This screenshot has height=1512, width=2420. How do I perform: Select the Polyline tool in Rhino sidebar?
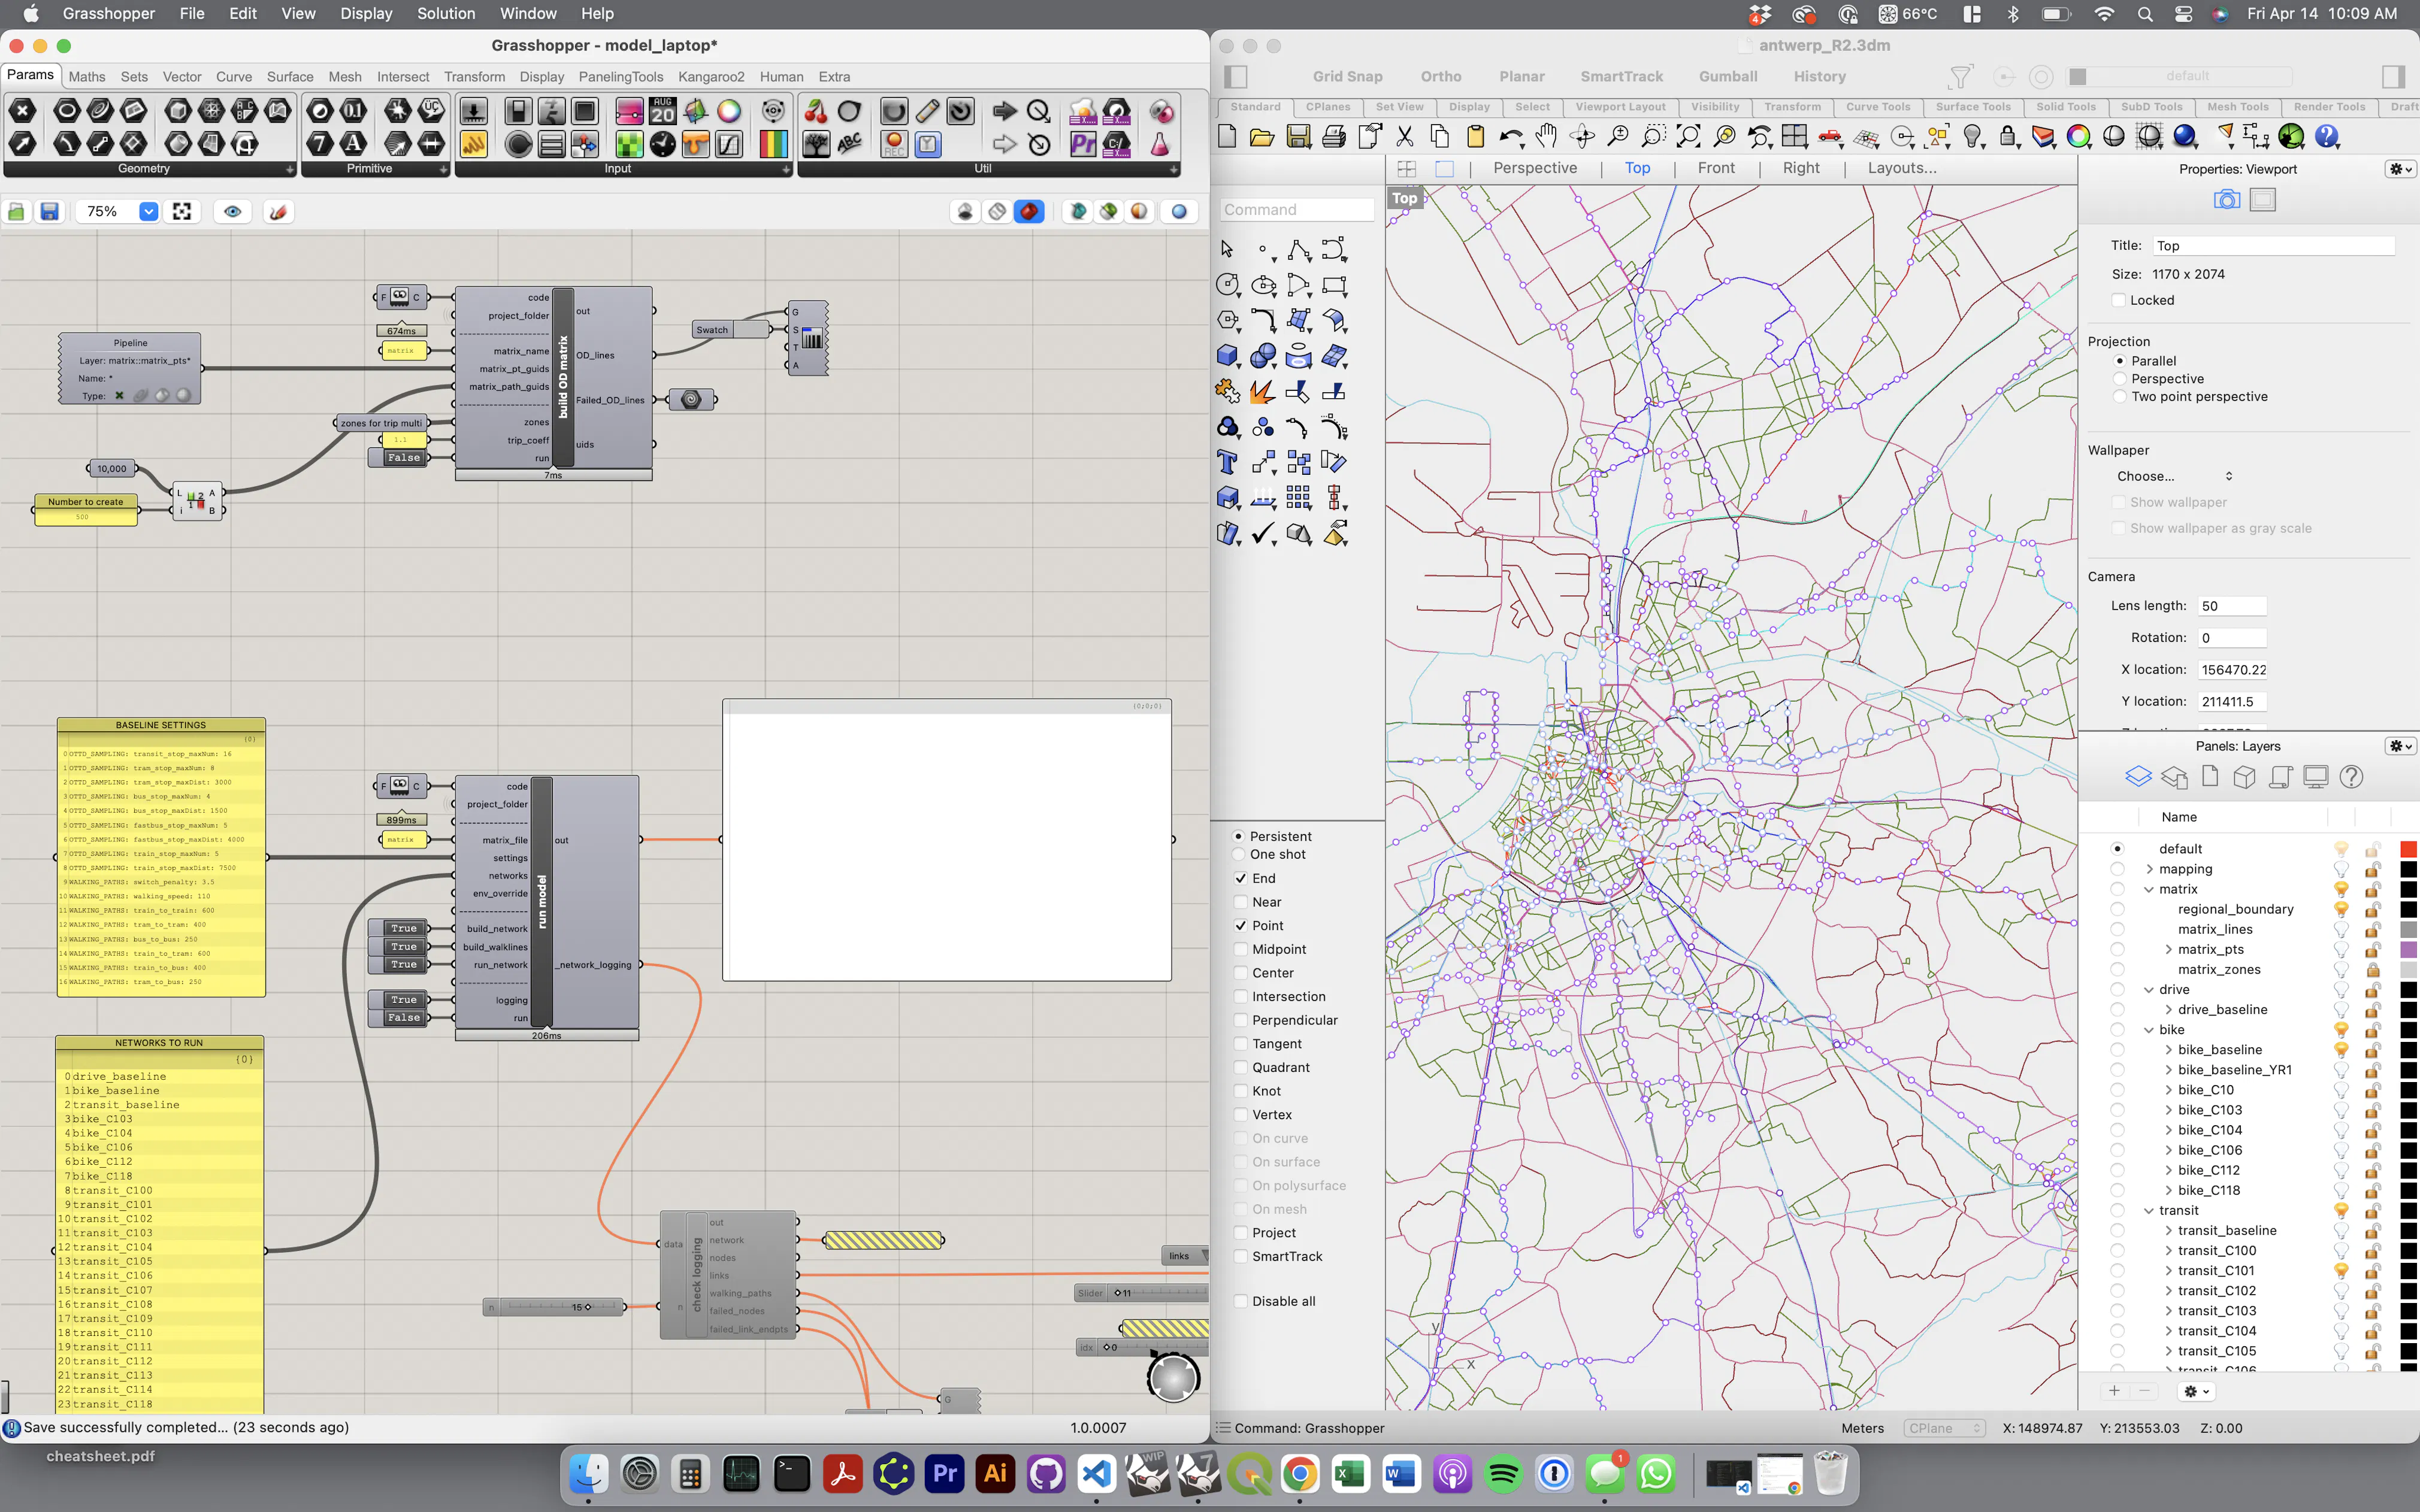coord(1299,249)
